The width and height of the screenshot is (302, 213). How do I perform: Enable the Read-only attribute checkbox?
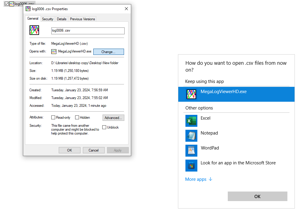53,118
